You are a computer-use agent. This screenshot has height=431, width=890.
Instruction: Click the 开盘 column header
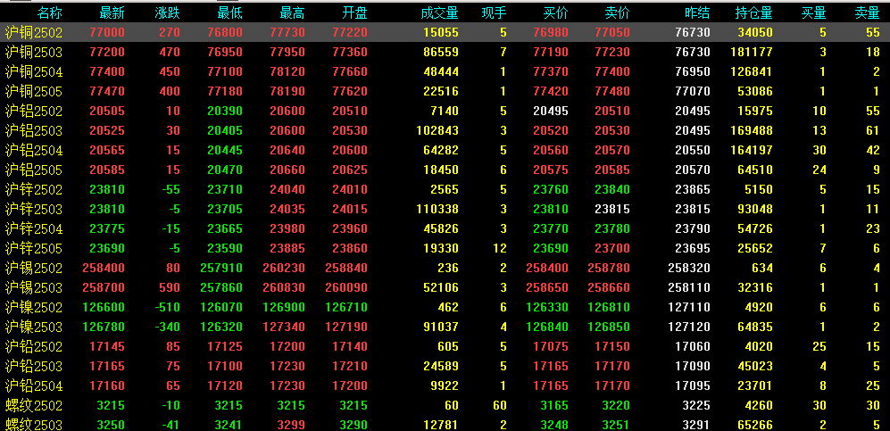point(354,13)
